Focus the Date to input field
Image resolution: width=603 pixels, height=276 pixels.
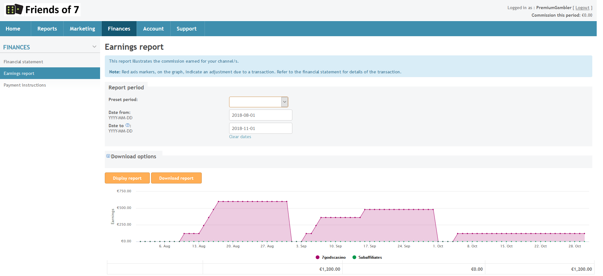[261, 128]
